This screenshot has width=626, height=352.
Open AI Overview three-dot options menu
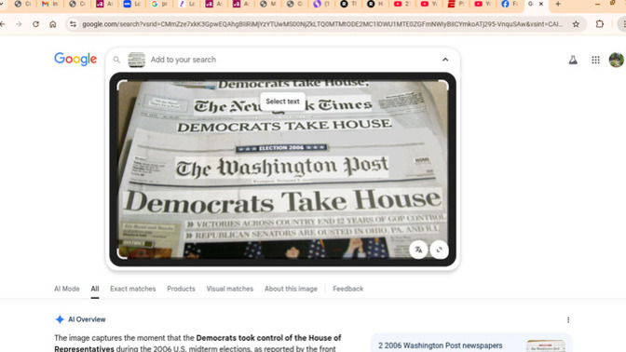coord(568,319)
